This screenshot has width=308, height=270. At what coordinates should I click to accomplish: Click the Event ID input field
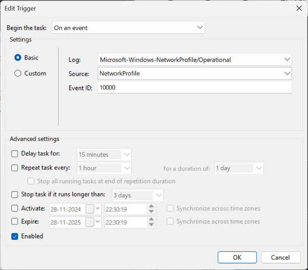[x=195, y=87]
